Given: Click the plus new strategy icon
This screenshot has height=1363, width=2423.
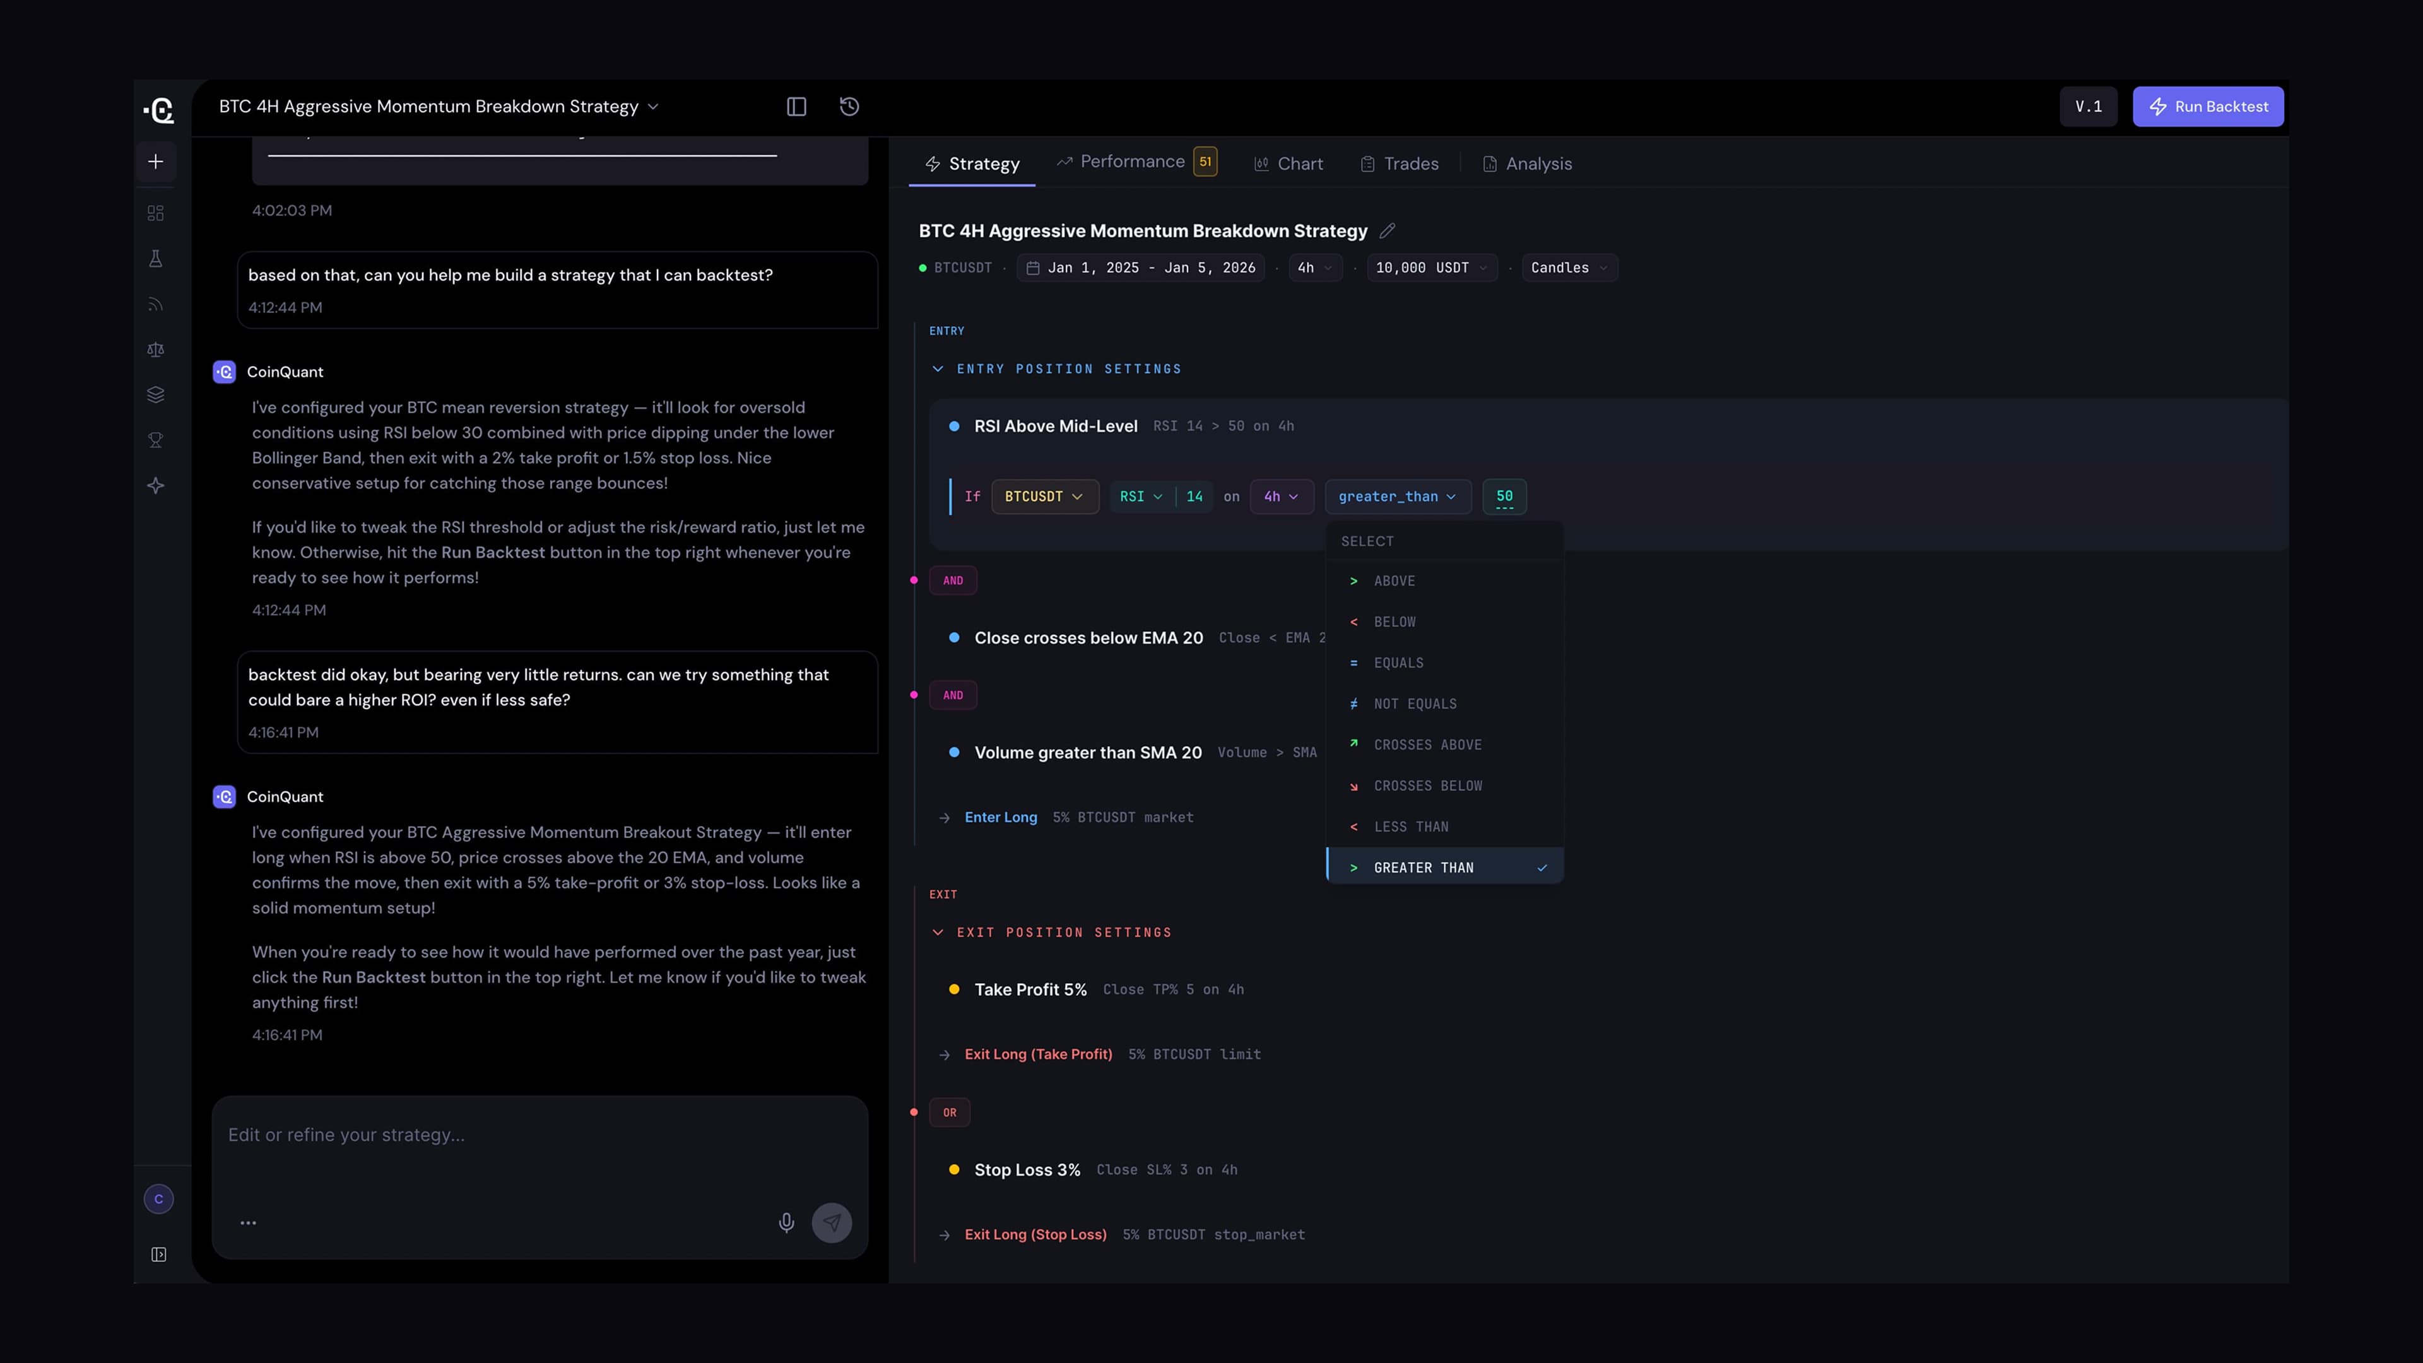Looking at the screenshot, I should click(x=156, y=162).
